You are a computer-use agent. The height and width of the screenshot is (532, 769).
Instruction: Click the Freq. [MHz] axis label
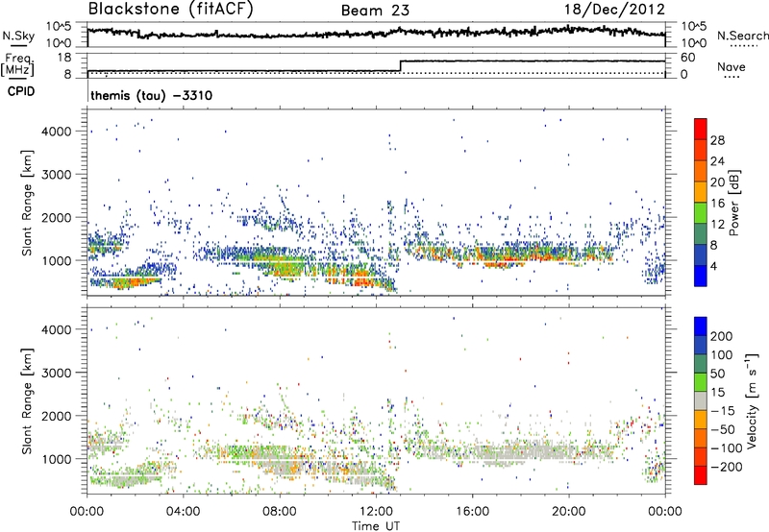(17, 64)
